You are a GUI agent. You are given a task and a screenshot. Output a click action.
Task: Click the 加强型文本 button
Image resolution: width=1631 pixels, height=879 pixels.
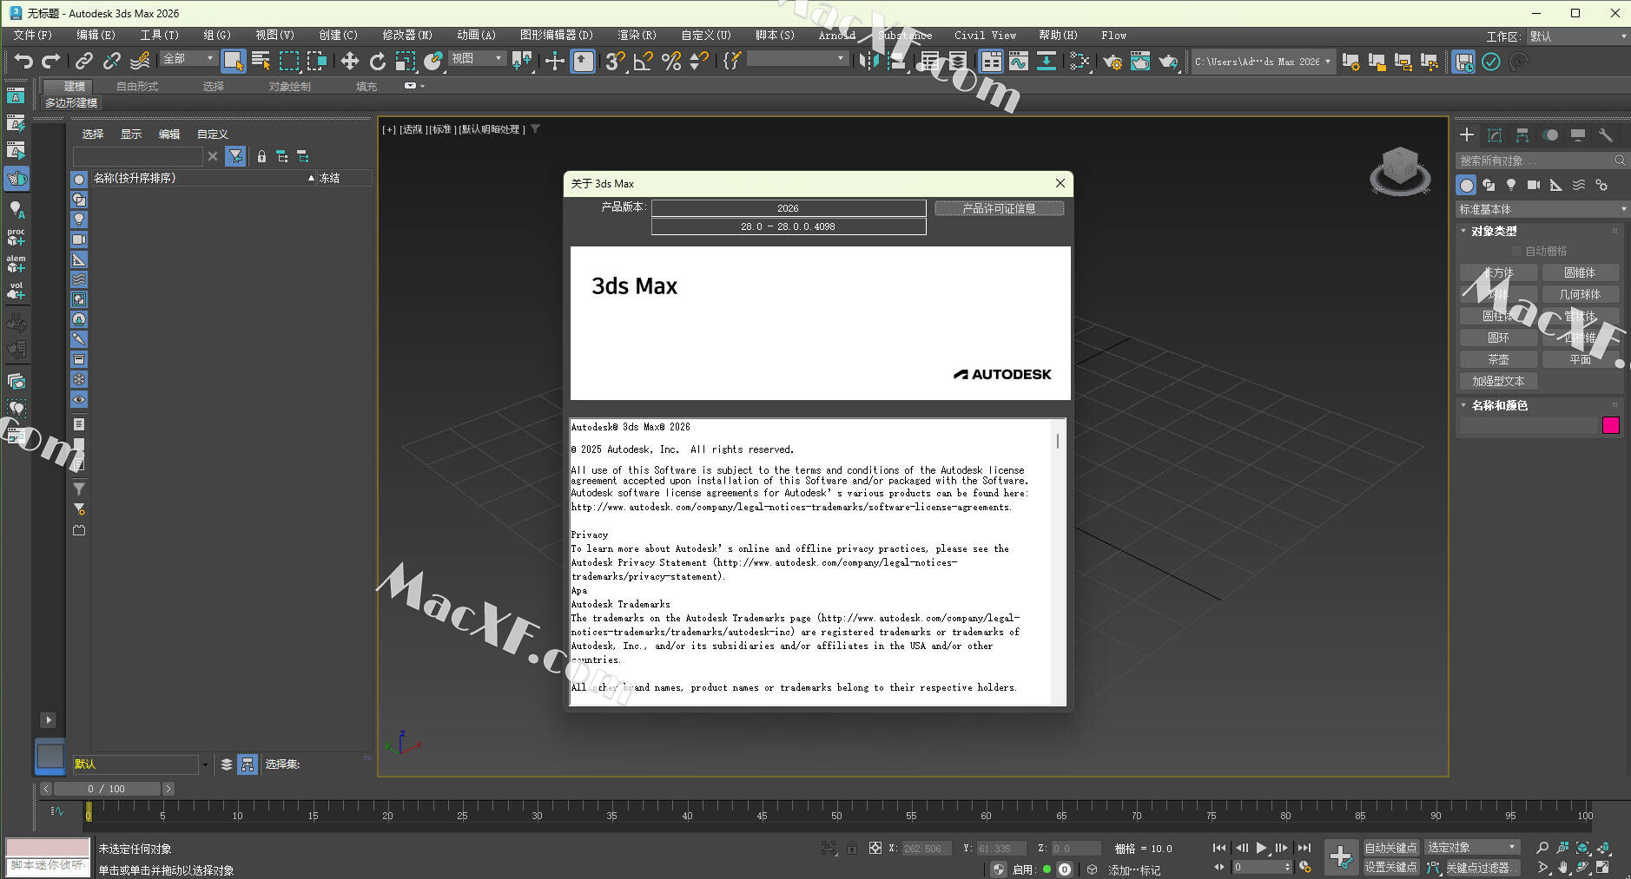(x=1498, y=381)
